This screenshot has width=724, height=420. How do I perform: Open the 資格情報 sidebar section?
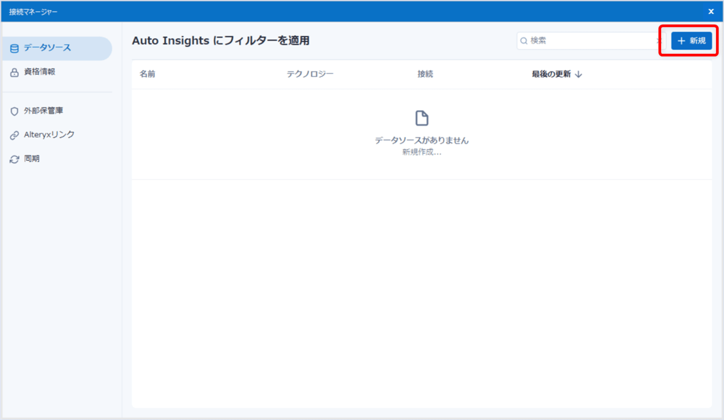point(39,72)
